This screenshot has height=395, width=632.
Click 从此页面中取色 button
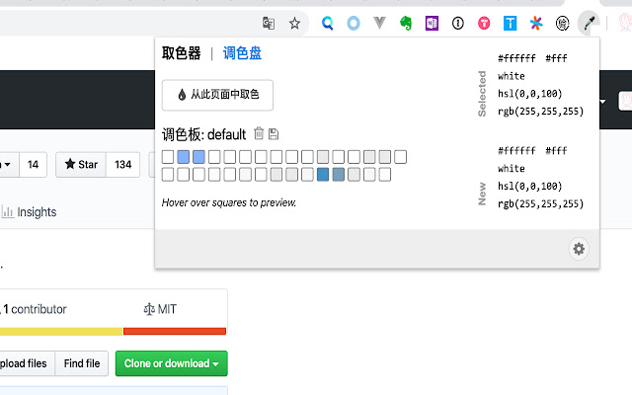click(217, 95)
